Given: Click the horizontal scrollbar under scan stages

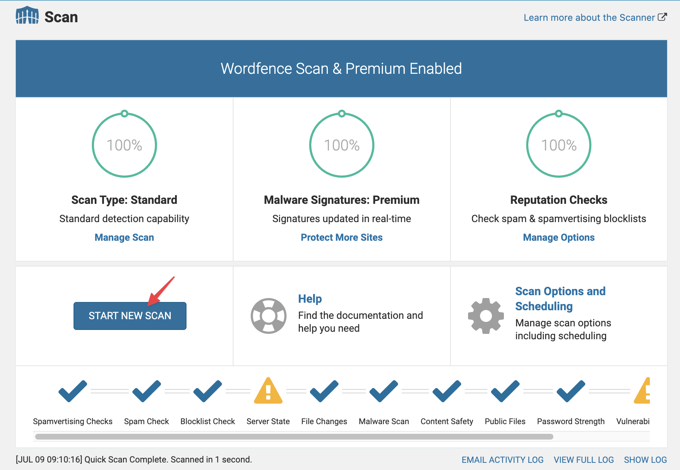Looking at the screenshot, I should (294, 437).
